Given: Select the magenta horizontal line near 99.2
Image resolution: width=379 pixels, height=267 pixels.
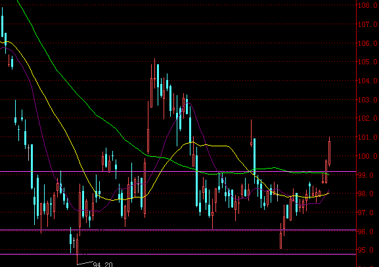Looking at the screenshot, I should click(x=178, y=172).
